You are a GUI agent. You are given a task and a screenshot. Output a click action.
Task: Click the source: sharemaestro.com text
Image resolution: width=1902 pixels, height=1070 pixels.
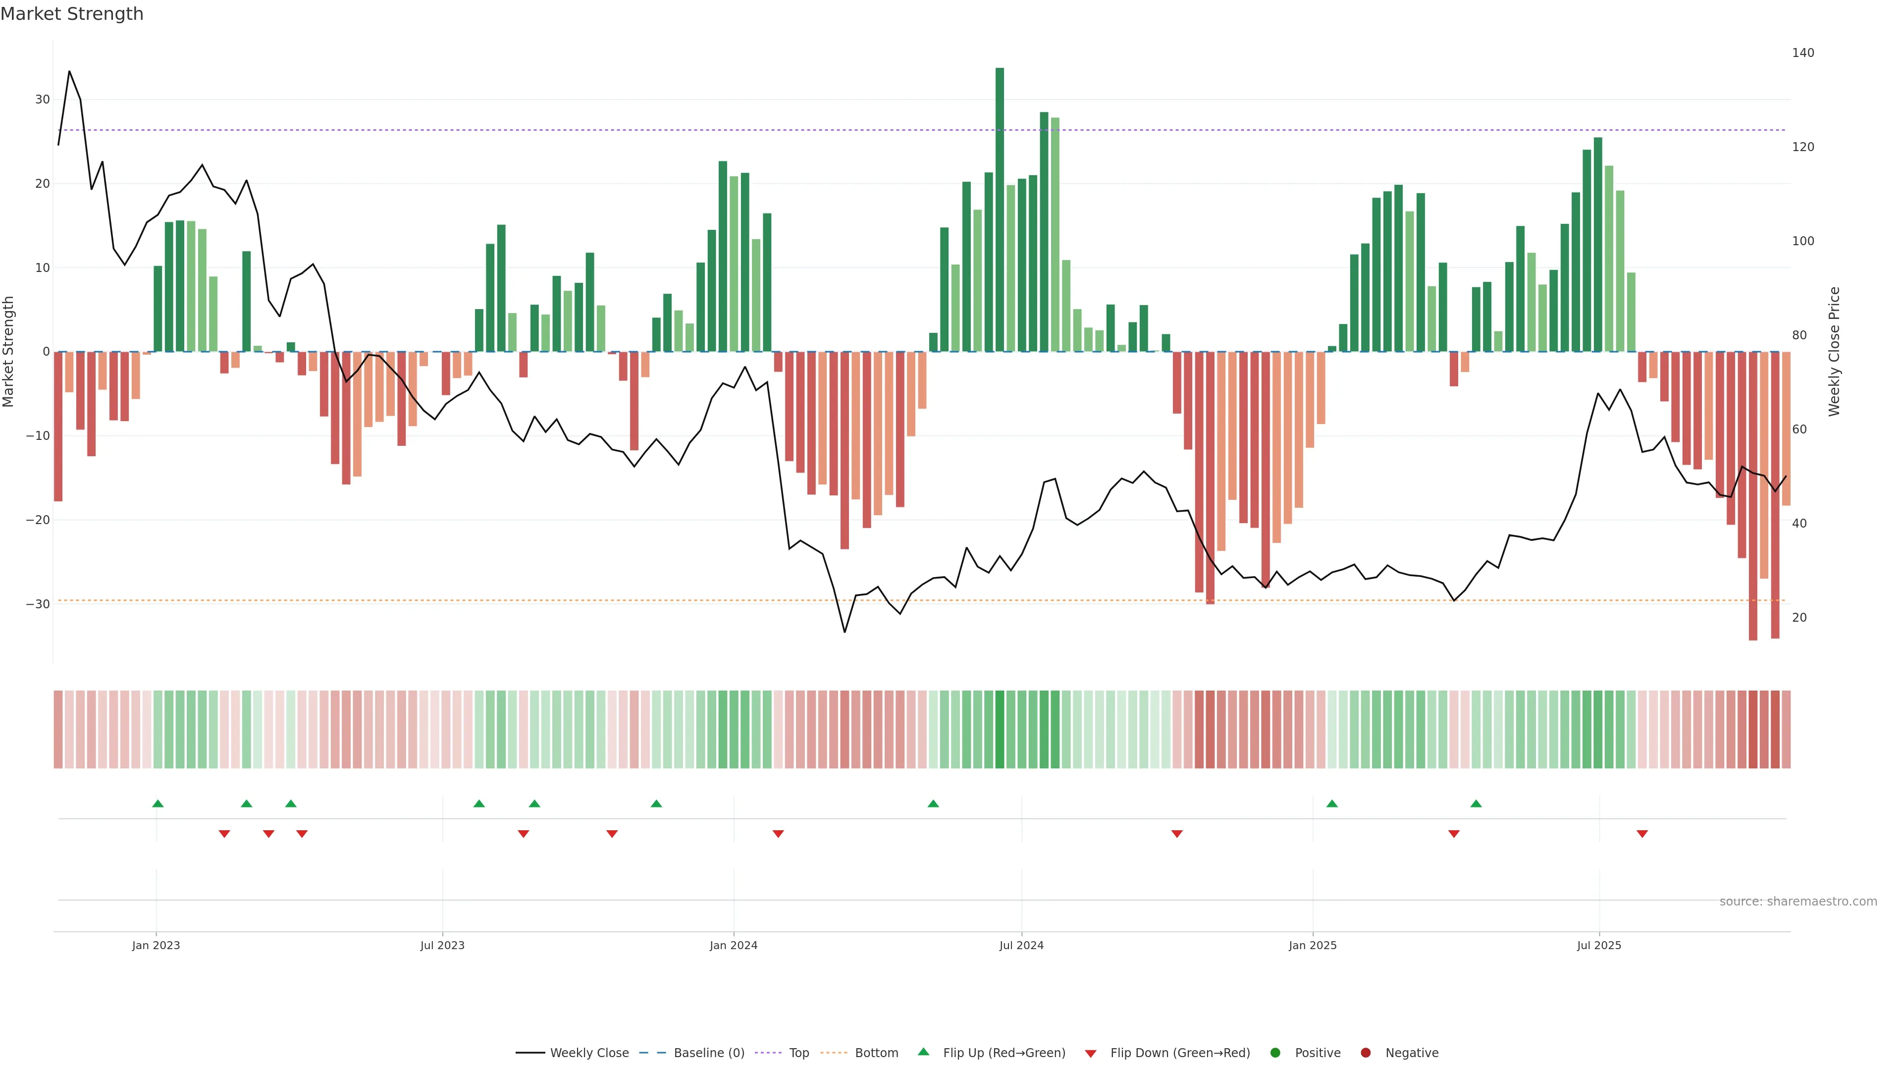tap(1798, 902)
